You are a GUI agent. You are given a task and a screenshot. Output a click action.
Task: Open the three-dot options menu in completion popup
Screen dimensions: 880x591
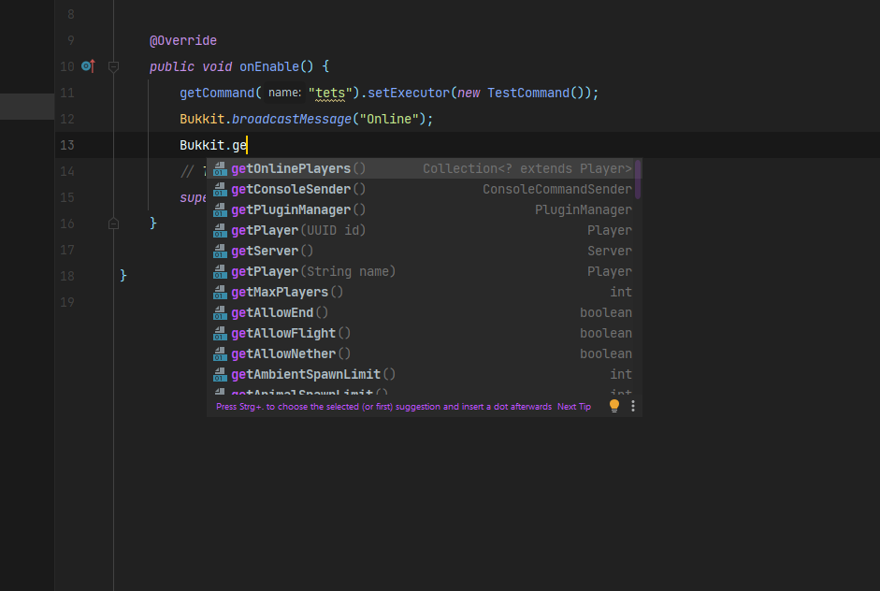633,406
